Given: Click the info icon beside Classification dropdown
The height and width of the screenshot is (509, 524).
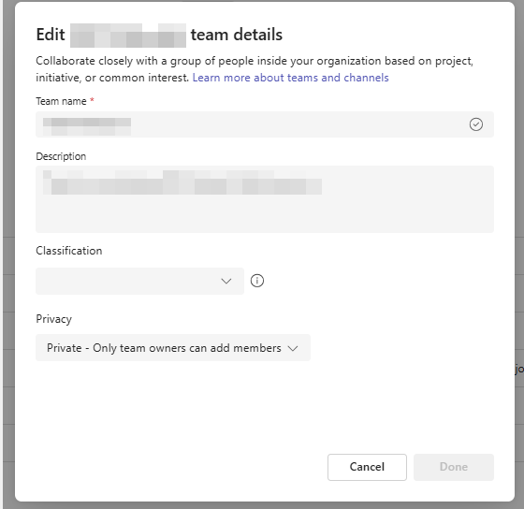Looking at the screenshot, I should (257, 281).
